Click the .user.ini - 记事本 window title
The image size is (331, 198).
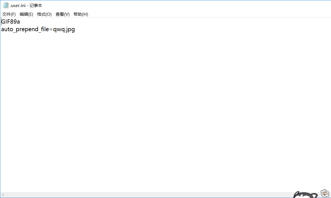(26, 6)
